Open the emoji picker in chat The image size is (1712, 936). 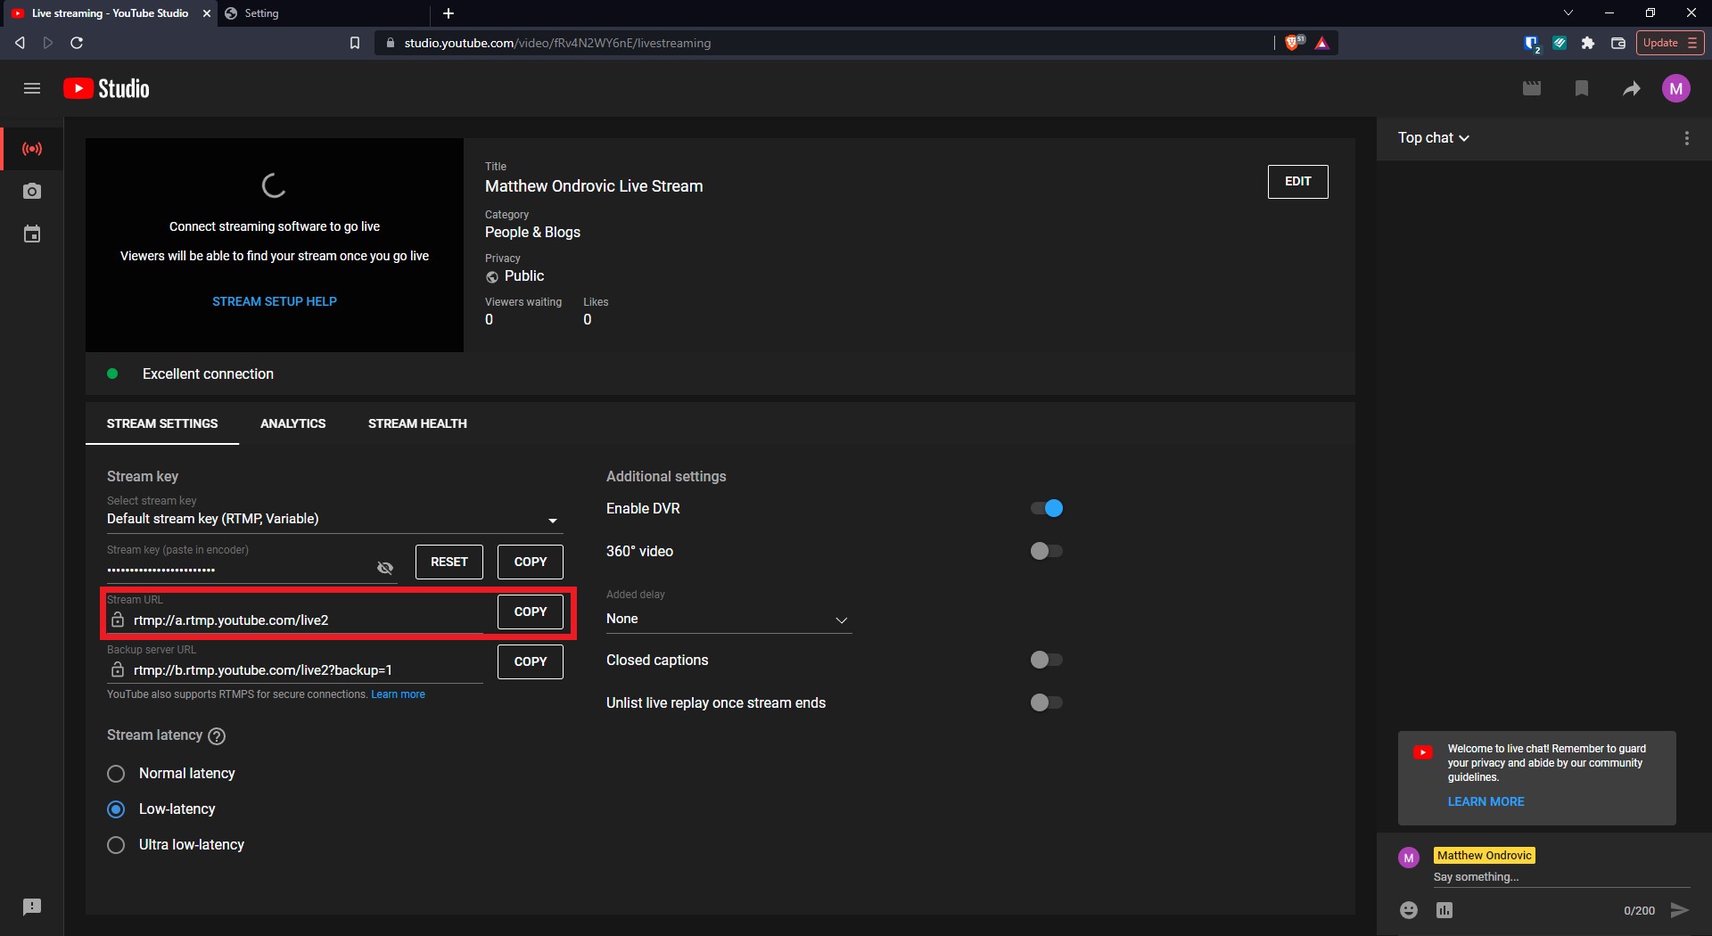tap(1409, 910)
